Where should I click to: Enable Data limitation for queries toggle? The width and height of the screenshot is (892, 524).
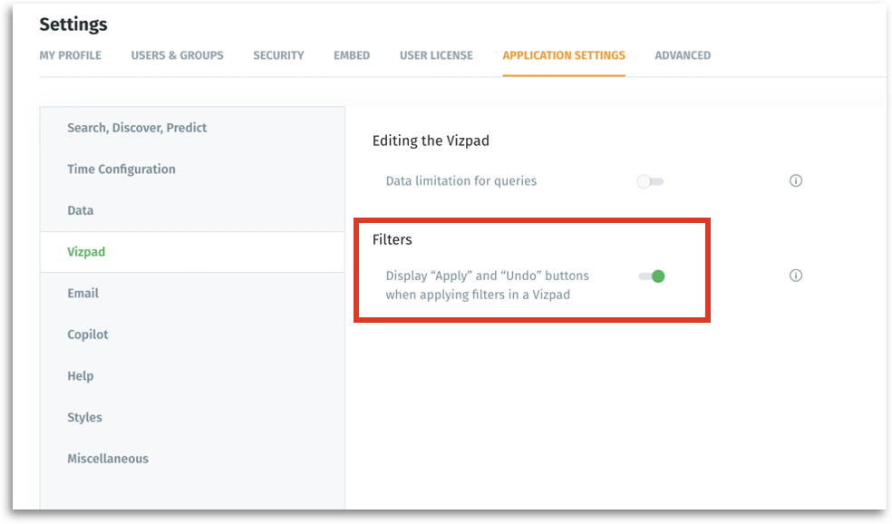(650, 181)
